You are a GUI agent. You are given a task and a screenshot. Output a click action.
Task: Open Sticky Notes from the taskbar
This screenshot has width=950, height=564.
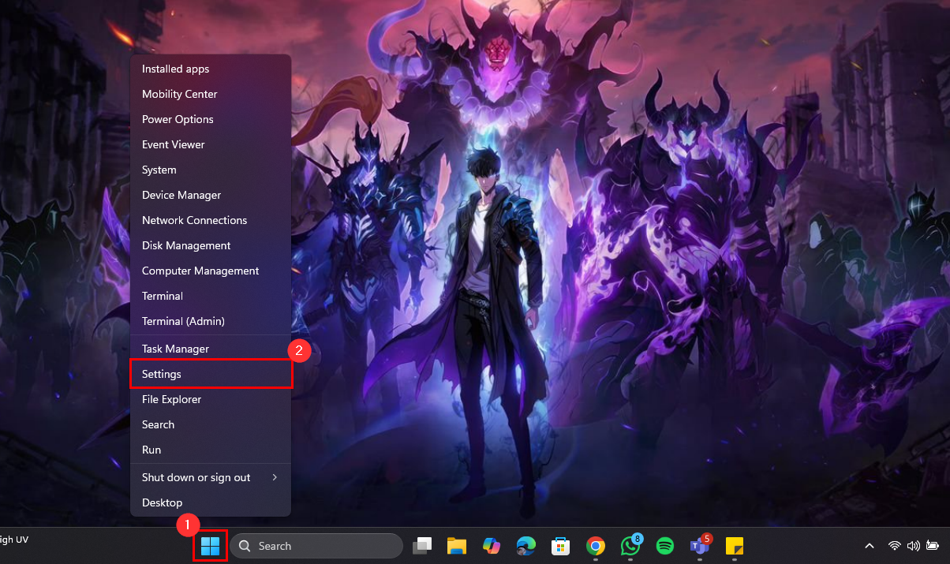(x=735, y=546)
